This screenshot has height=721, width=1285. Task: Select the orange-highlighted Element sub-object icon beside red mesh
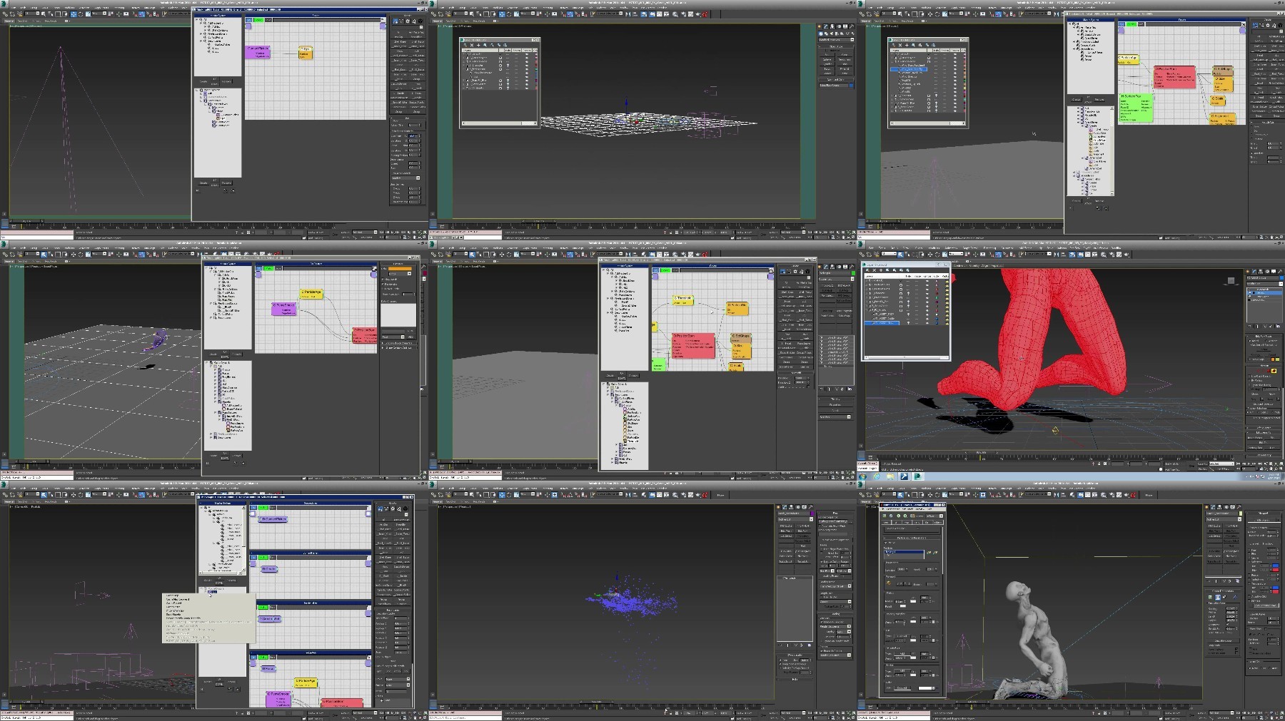1274,371
